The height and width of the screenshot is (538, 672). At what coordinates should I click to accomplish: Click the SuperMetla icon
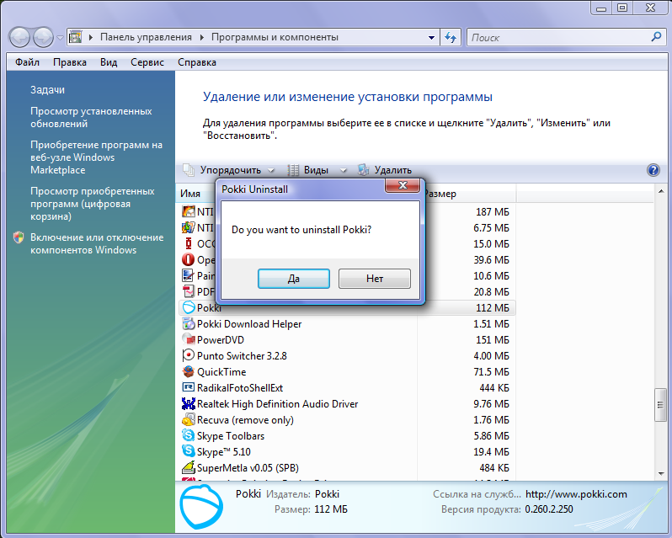coord(188,467)
